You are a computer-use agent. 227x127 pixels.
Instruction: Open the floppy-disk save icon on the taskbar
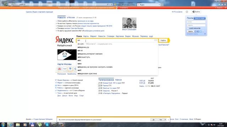tap(32, 125)
